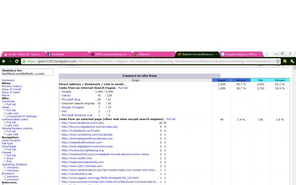The width and height of the screenshot is (296, 185).
Task: Open the m.facebook.com/l.php referrer link
Action: click(x=81, y=131)
